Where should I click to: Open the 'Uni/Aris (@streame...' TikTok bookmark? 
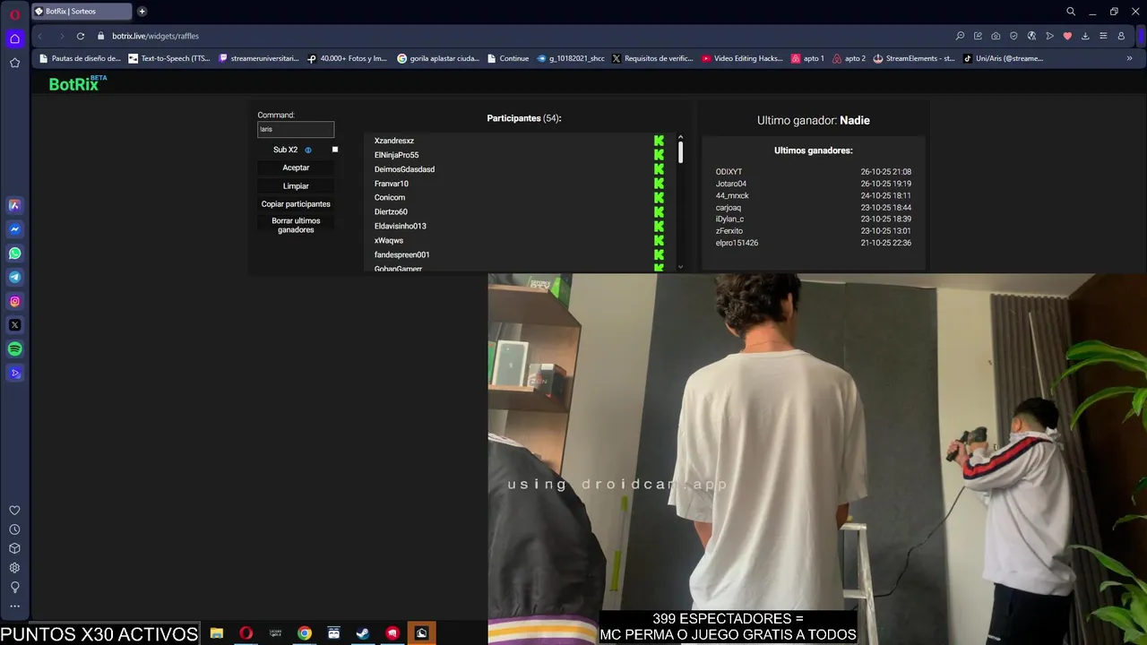(1004, 58)
